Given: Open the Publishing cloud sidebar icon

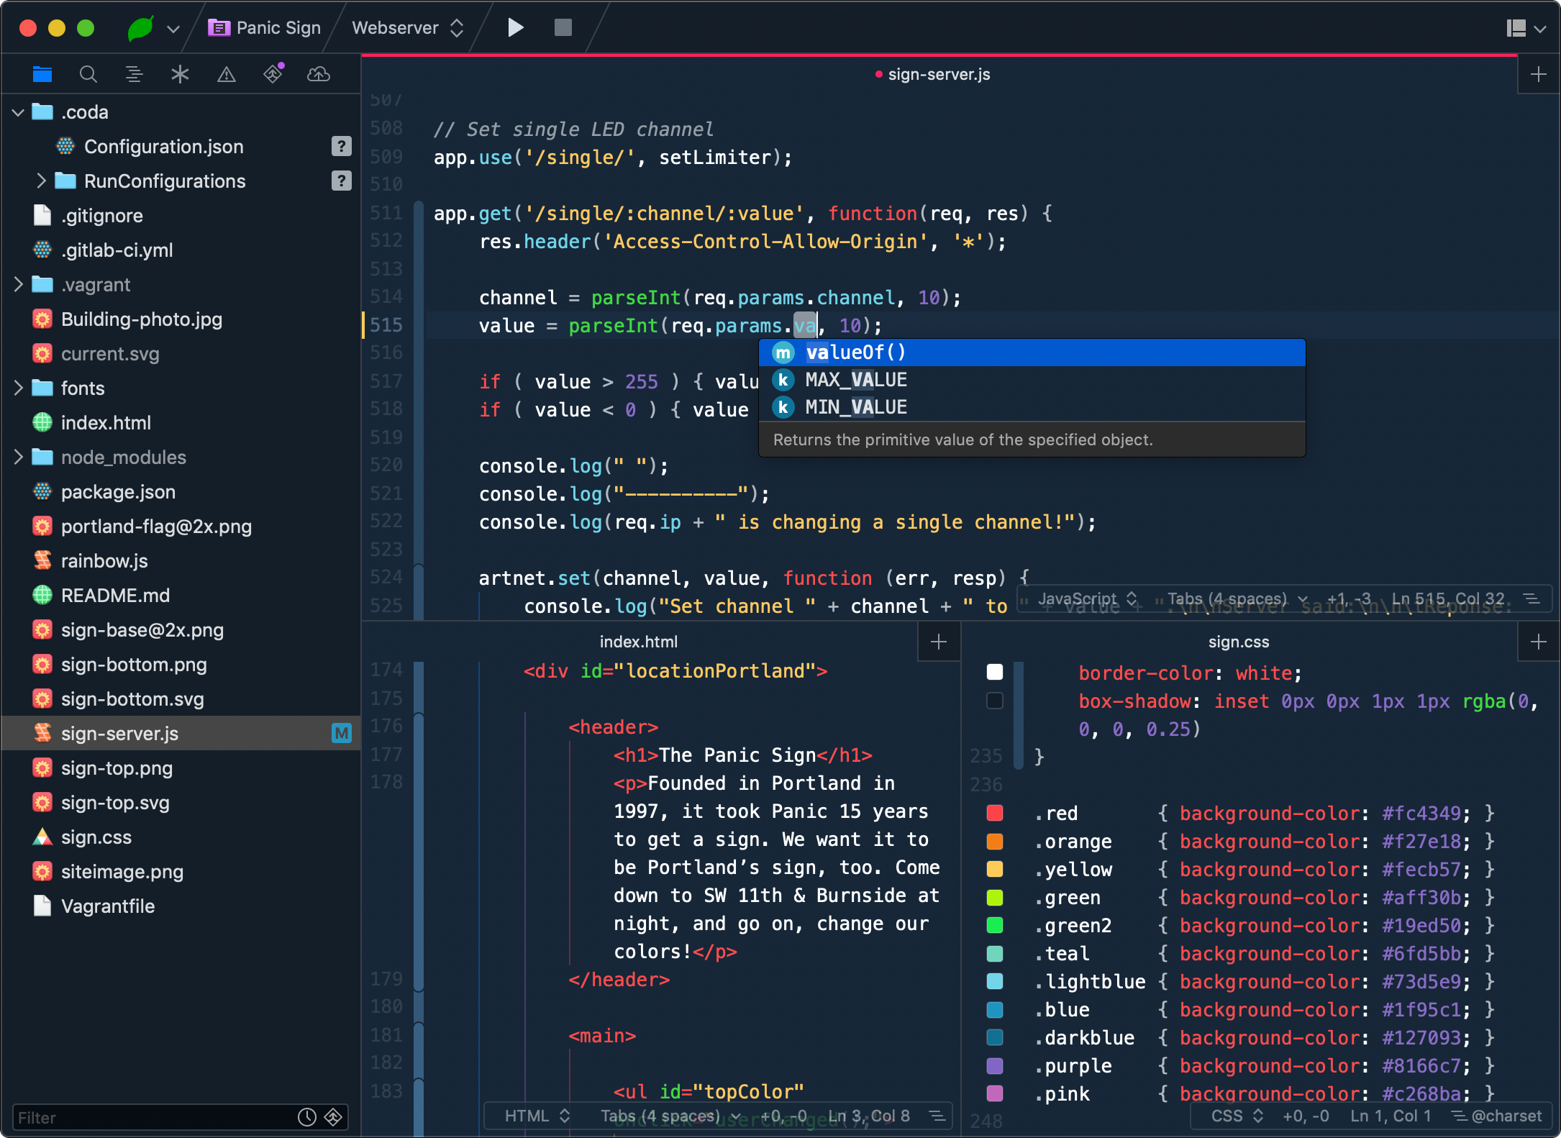Looking at the screenshot, I should coord(318,74).
